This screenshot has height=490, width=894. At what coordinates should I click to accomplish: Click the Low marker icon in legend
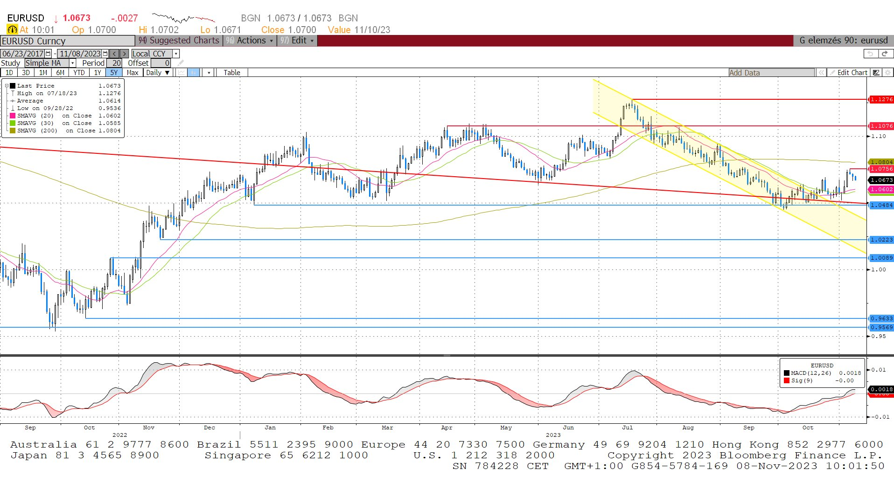click(13, 108)
